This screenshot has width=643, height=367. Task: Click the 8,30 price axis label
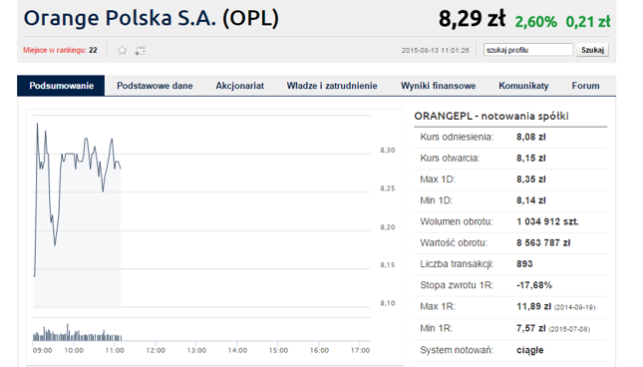[x=388, y=151]
